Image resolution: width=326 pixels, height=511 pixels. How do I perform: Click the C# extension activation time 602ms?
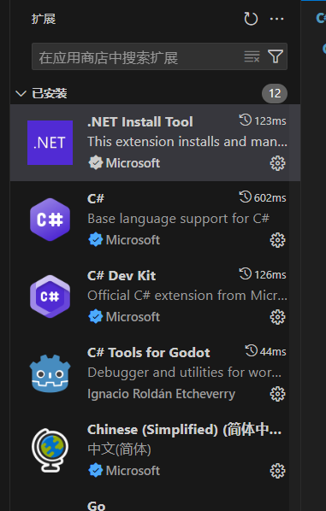(x=263, y=197)
